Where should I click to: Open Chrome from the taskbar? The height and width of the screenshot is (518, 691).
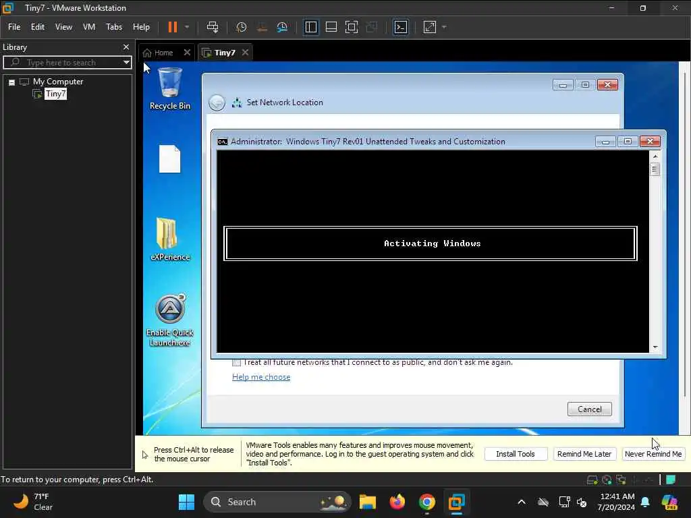[427, 502]
